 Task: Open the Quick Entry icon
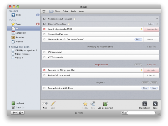click(145, 104)
